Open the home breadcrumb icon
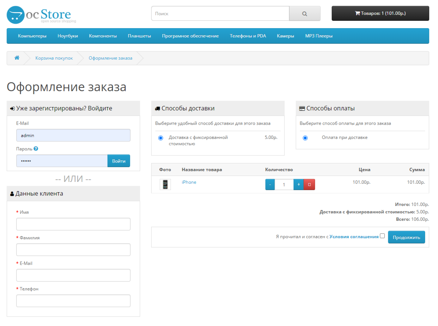Image resolution: width=438 pixels, height=326 pixels. click(17, 58)
